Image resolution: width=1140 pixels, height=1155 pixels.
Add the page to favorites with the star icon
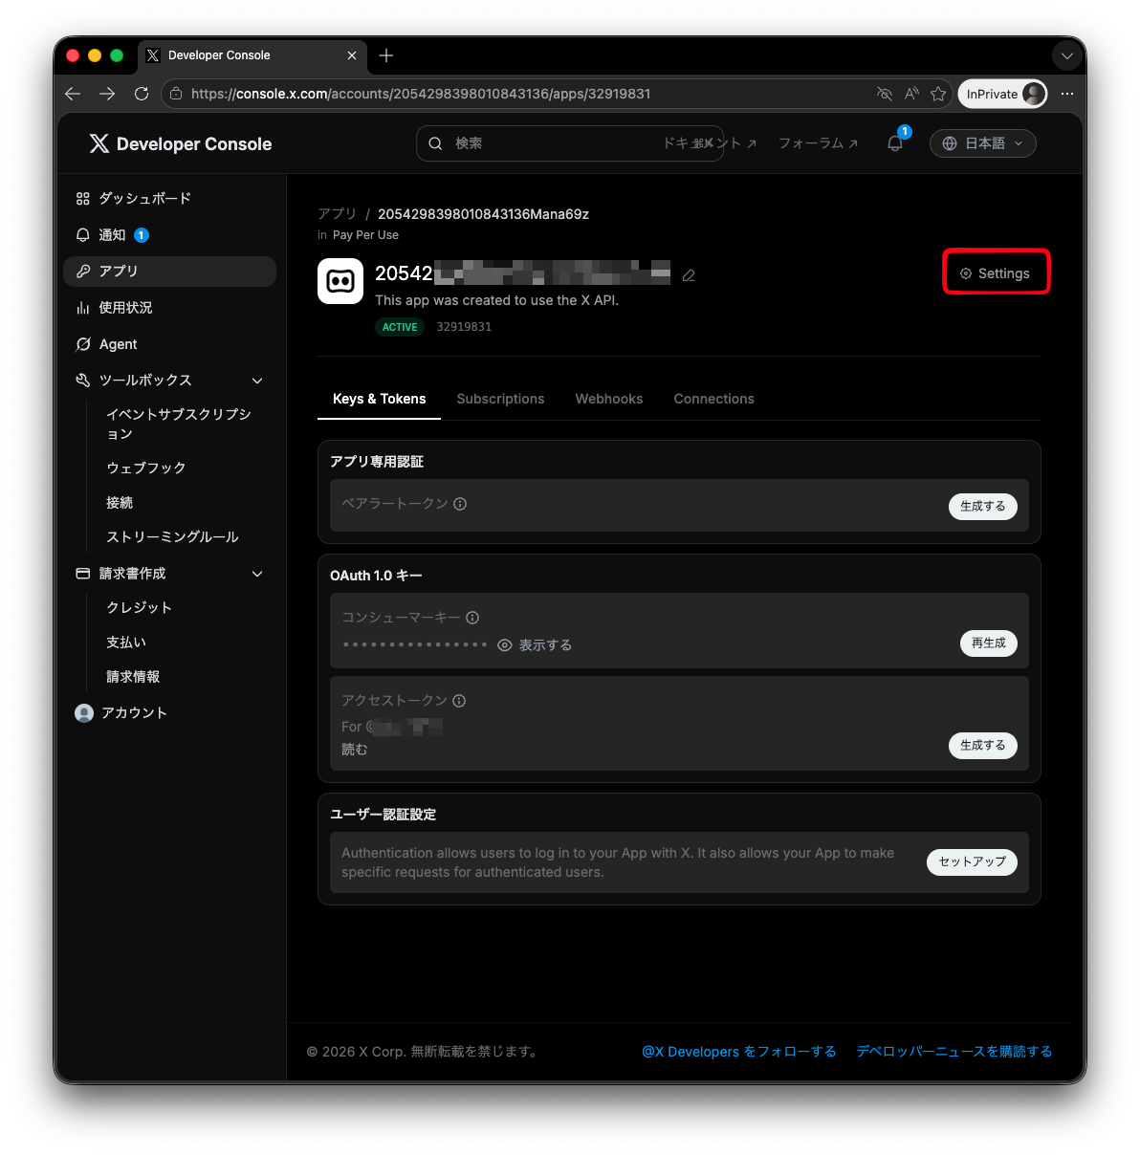pyautogui.click(x=938, y=94)
